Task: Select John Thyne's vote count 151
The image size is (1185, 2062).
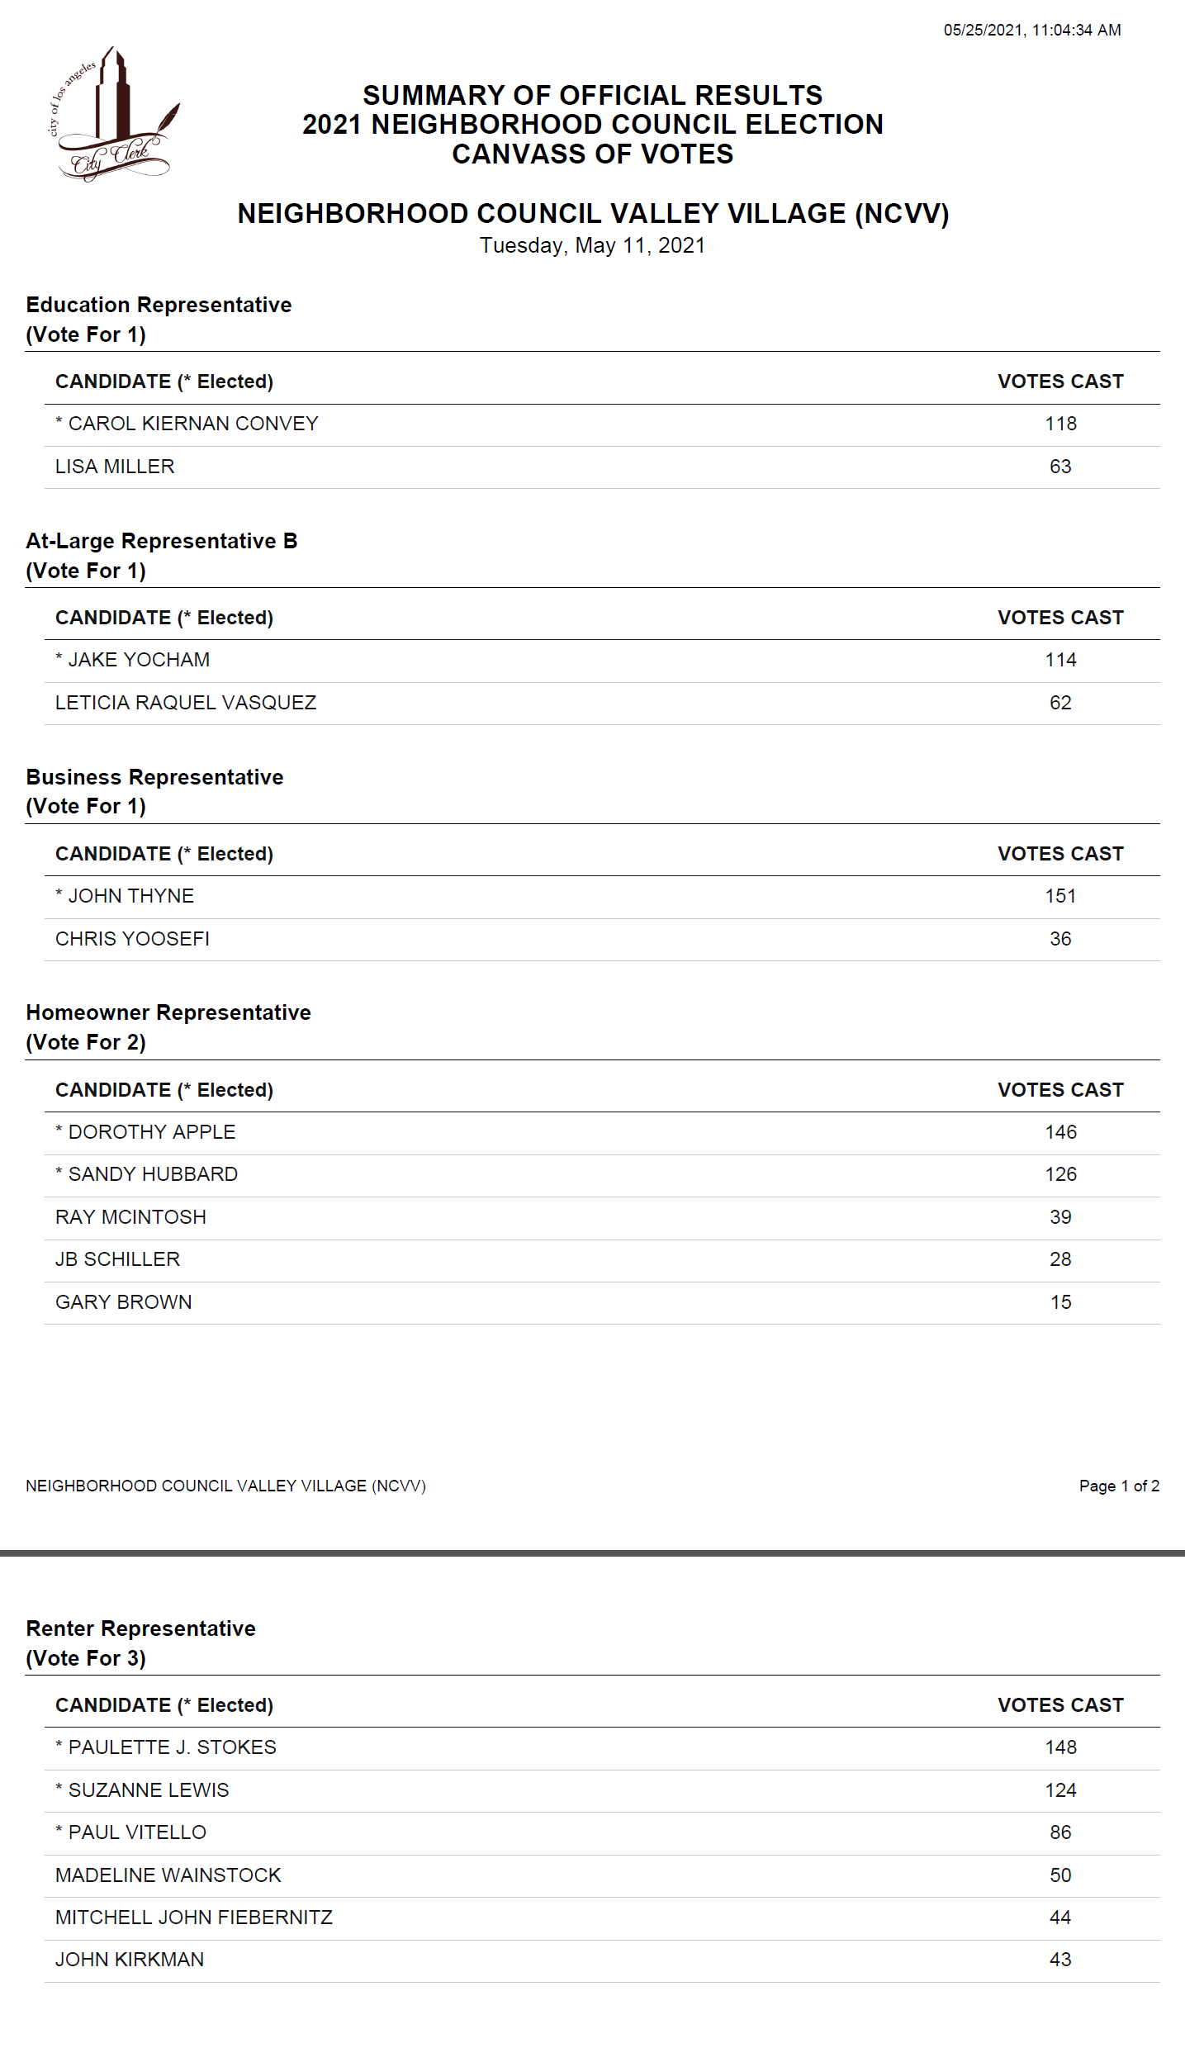Action: coord(1060,896)
